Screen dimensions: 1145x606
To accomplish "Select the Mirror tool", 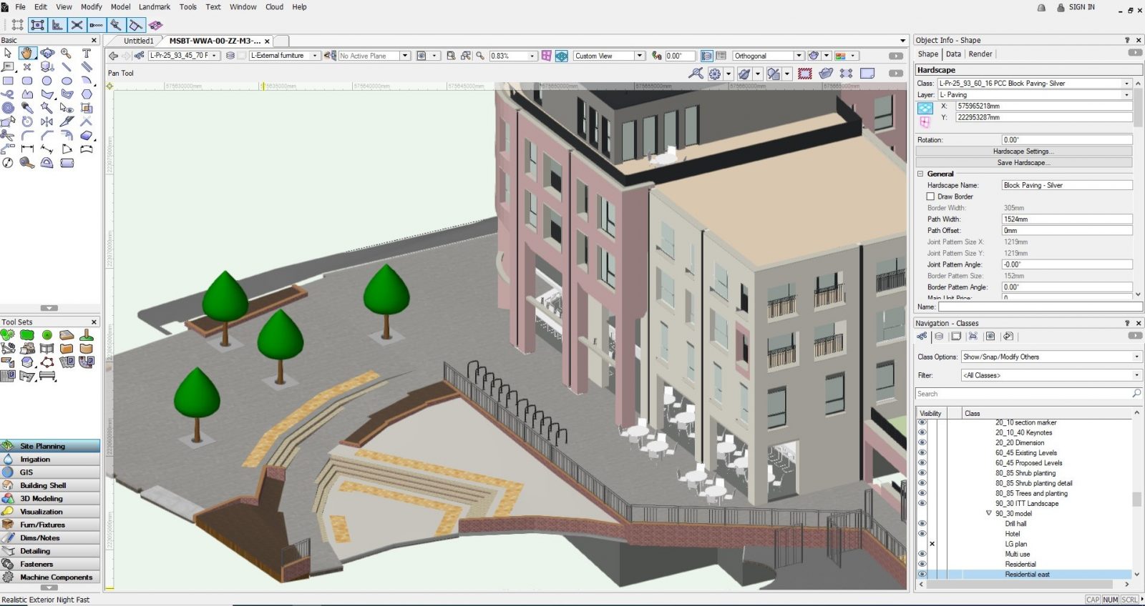I will point(47,121).
